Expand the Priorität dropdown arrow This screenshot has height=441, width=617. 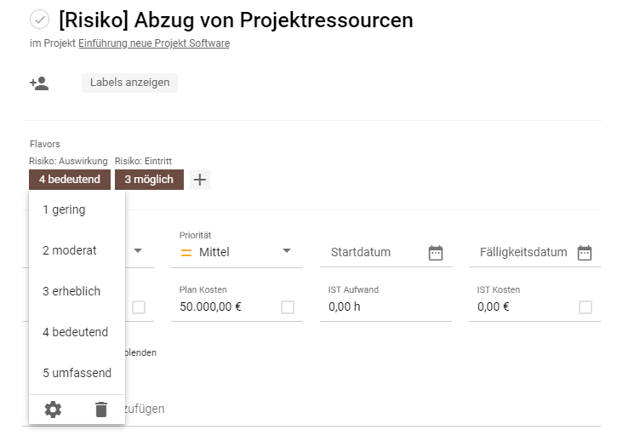[287, 251]
